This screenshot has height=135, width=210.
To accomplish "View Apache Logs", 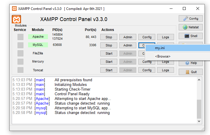I will (166, 37).
